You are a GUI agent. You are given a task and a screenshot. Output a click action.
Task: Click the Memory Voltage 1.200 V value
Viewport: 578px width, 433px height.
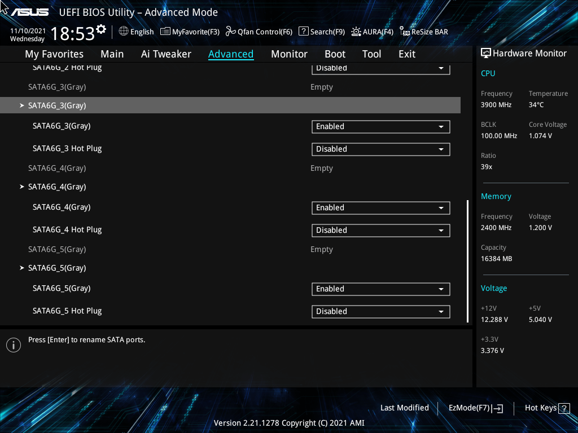[x=540, y=228]
